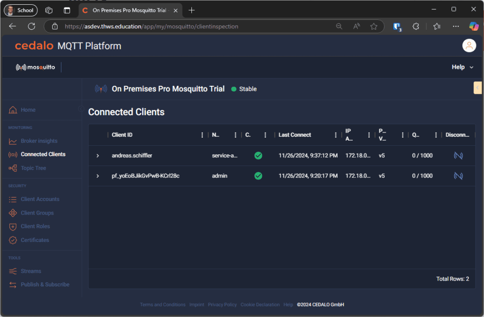Toggle Copilot in the browser toolbar
484x317 pixels.
[x=474, y=26]
